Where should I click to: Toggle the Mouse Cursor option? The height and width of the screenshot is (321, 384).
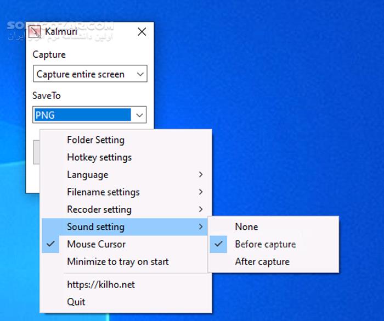pyautogui.click(x=96, y=245)
